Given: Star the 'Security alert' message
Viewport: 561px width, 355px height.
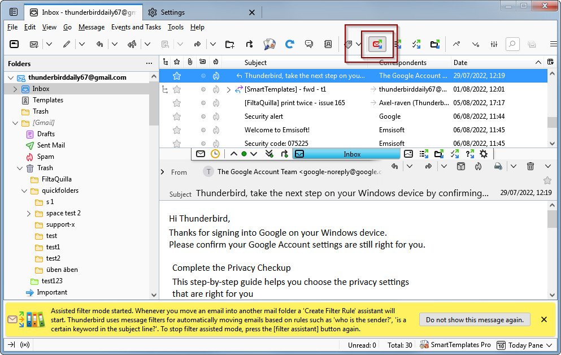Looking at the screenshot, I should coord(176,116).
